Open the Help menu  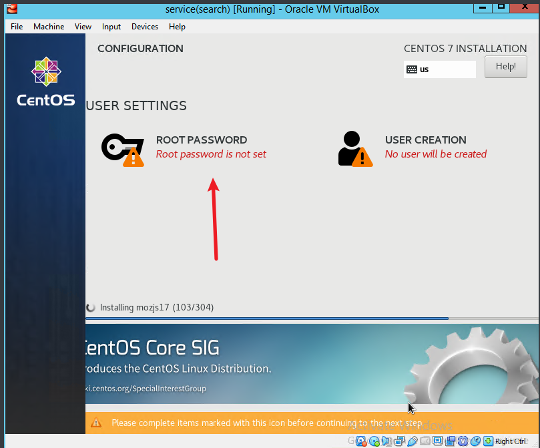[x=177, y=27]
